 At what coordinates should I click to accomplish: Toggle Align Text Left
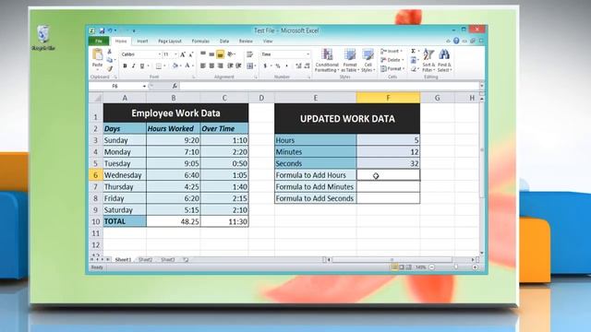[203, 65]
